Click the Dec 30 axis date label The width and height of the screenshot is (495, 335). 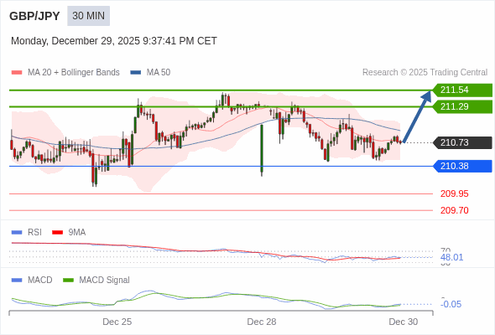pyautogui.click(x=404, y=322)
